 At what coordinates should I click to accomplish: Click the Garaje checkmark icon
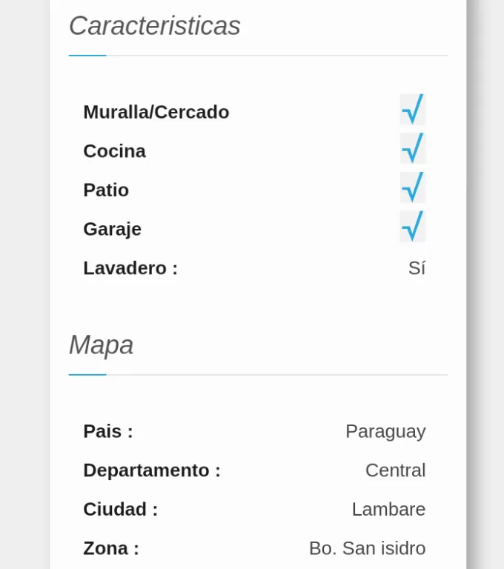(413, 227)
